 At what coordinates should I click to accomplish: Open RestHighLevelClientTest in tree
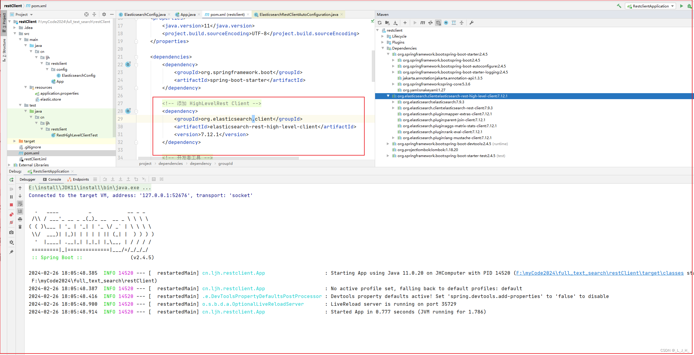[x=77, y=135]
